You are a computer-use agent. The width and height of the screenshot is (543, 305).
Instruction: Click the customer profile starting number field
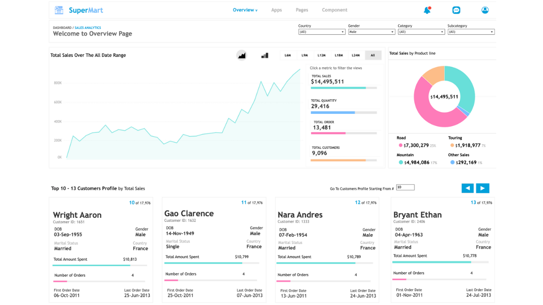point(405,187)
